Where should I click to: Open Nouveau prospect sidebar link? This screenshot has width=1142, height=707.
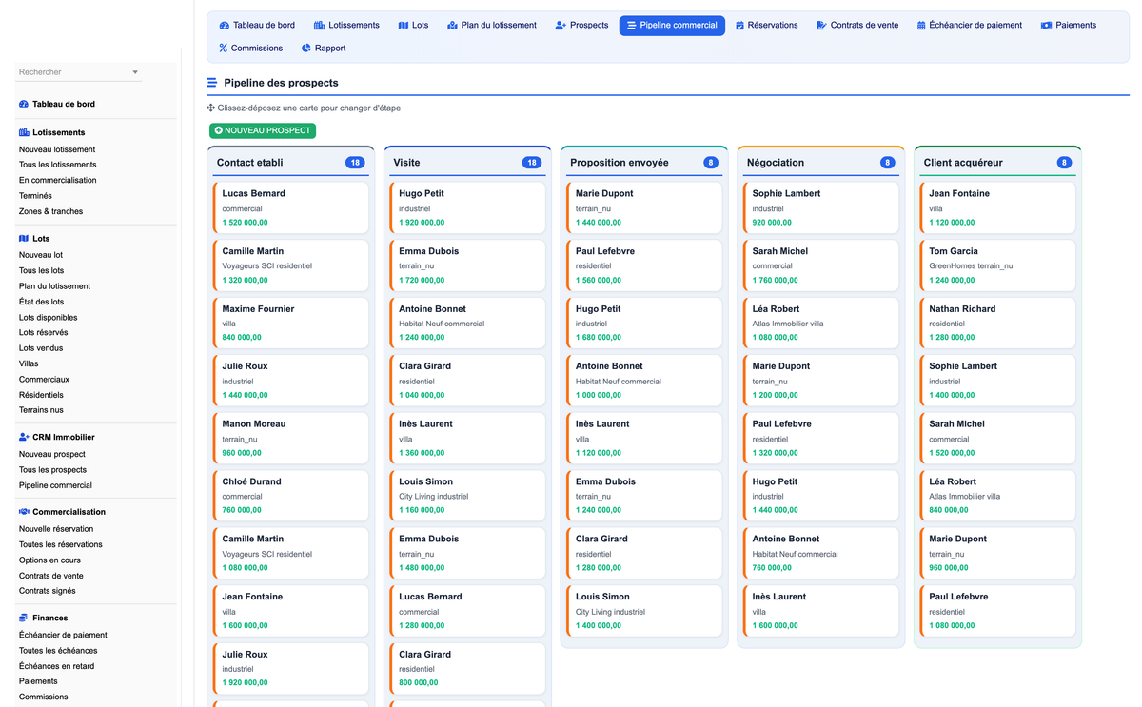click(x=52, y=454)
